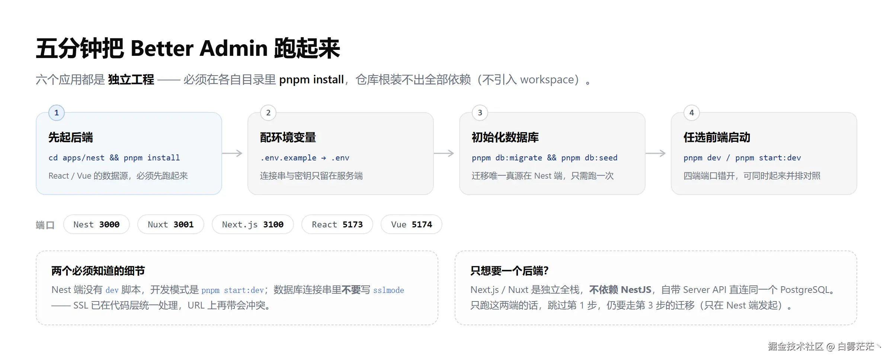This screenshot has width=893, height=361.
Task: Click the React 5173 port pill
Action: [337, 224]
